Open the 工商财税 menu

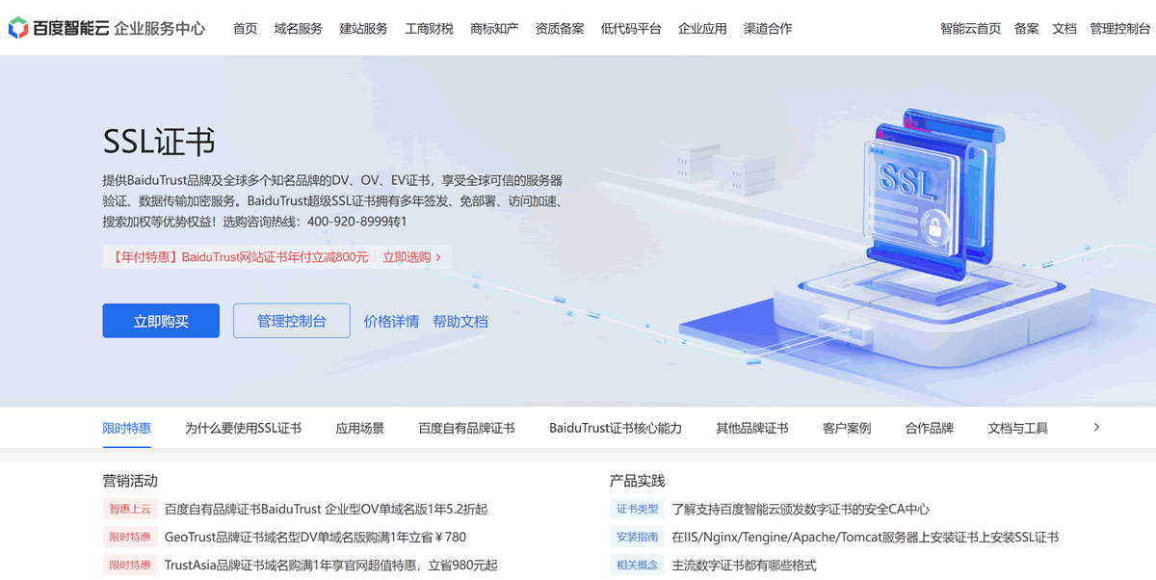click(430, 29)
